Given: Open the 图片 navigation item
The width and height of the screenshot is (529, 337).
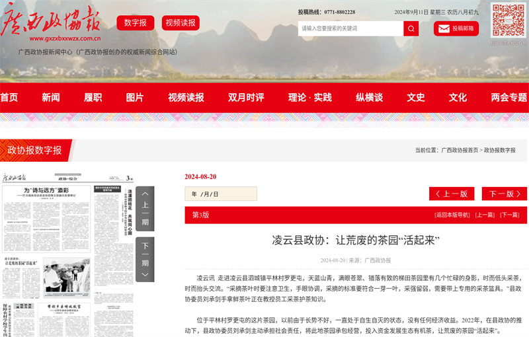Looking at the screenshot, I should tap(135, 98).
